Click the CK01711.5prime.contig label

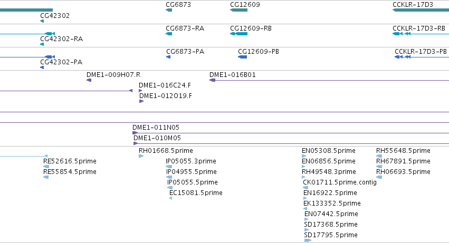coord(340,182)
